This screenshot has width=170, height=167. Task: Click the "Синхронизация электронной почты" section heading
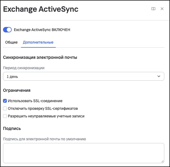(40, 57)
